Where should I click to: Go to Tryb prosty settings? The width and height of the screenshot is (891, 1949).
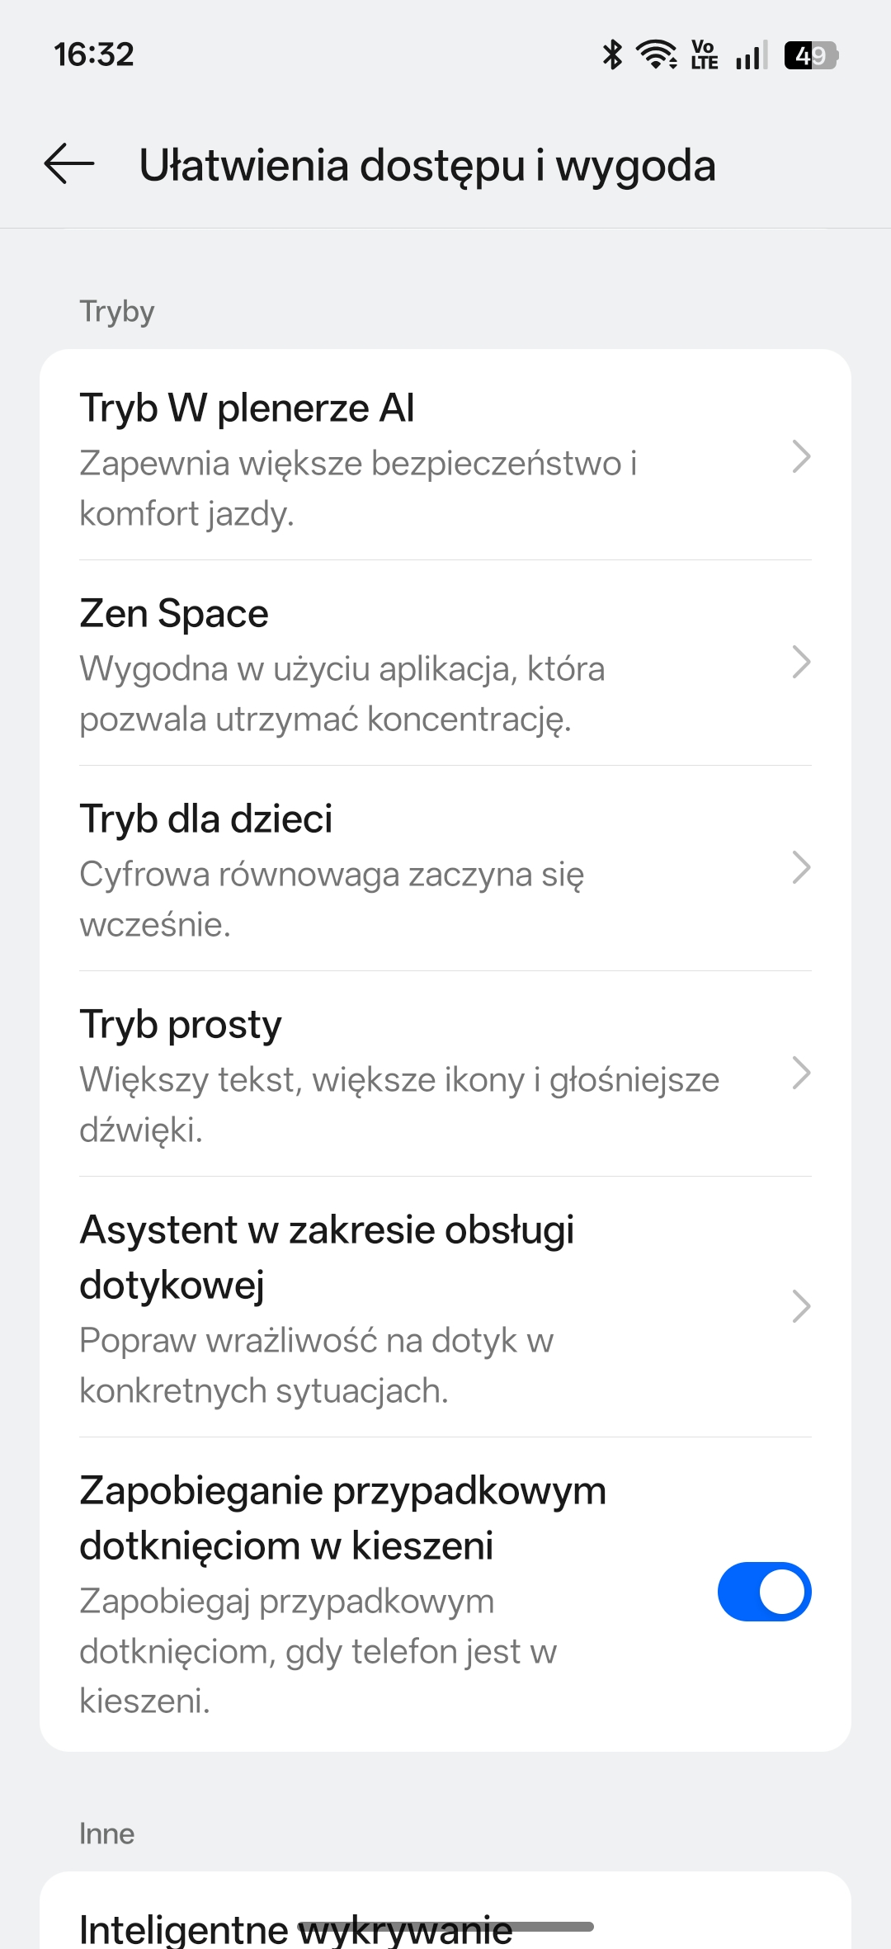pyautogui.click(x=399, y=1074)
